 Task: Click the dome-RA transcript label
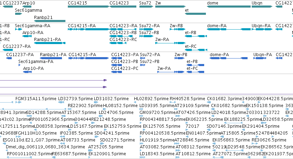point(217,25)
